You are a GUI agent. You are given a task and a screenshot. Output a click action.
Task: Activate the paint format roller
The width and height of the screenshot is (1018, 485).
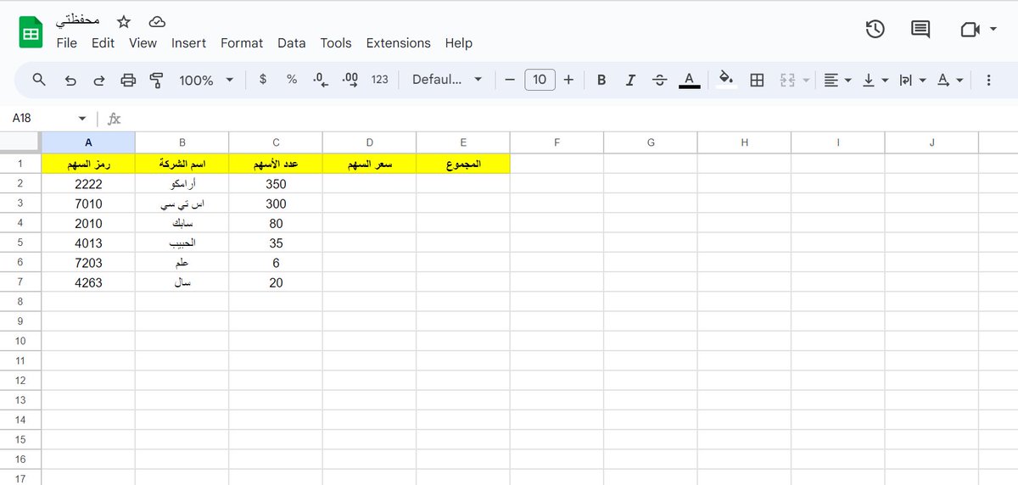156,80
